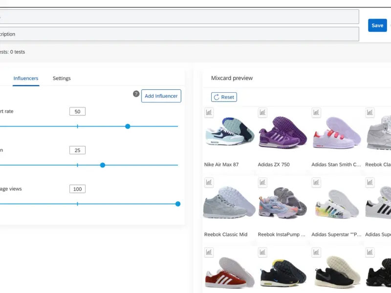Click the "Nike Air Max 87" product name
The height and width of the screenshot is (293, 391).
[x=221, y=165]
